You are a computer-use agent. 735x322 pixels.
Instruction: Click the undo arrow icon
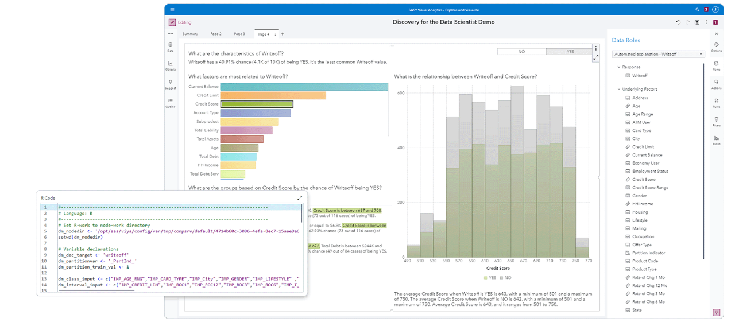[678, 22]
